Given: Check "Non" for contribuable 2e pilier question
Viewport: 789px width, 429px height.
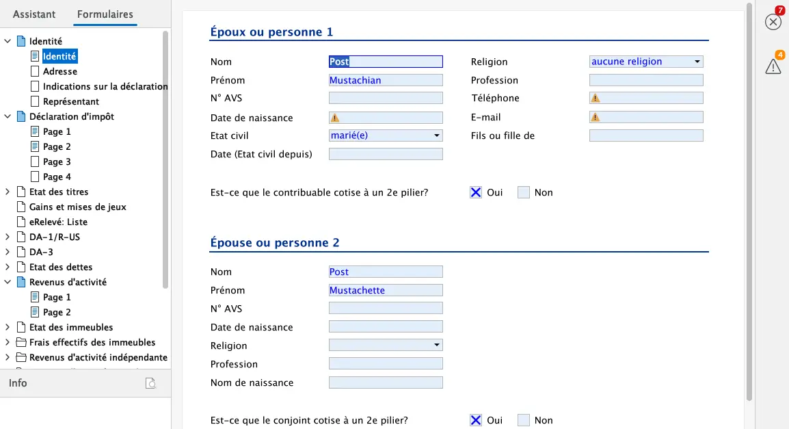Looking at the screenshot, I should [x=524, y=192].
